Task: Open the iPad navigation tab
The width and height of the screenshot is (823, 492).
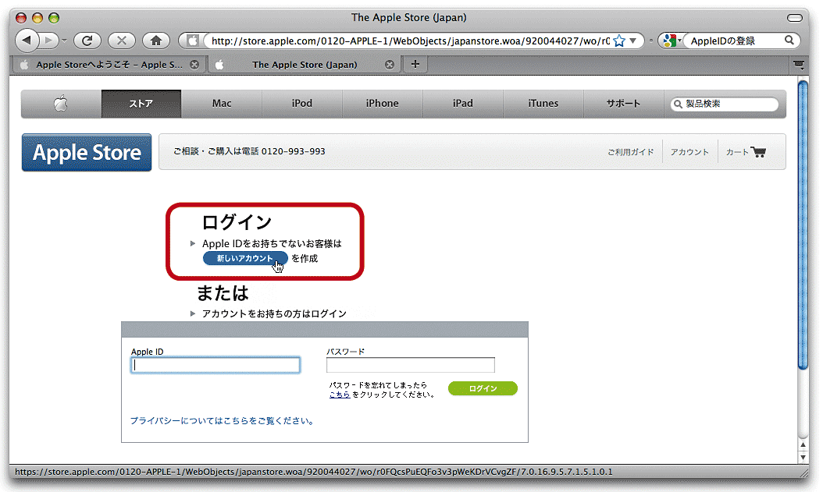Action: [x=463, y=103]
